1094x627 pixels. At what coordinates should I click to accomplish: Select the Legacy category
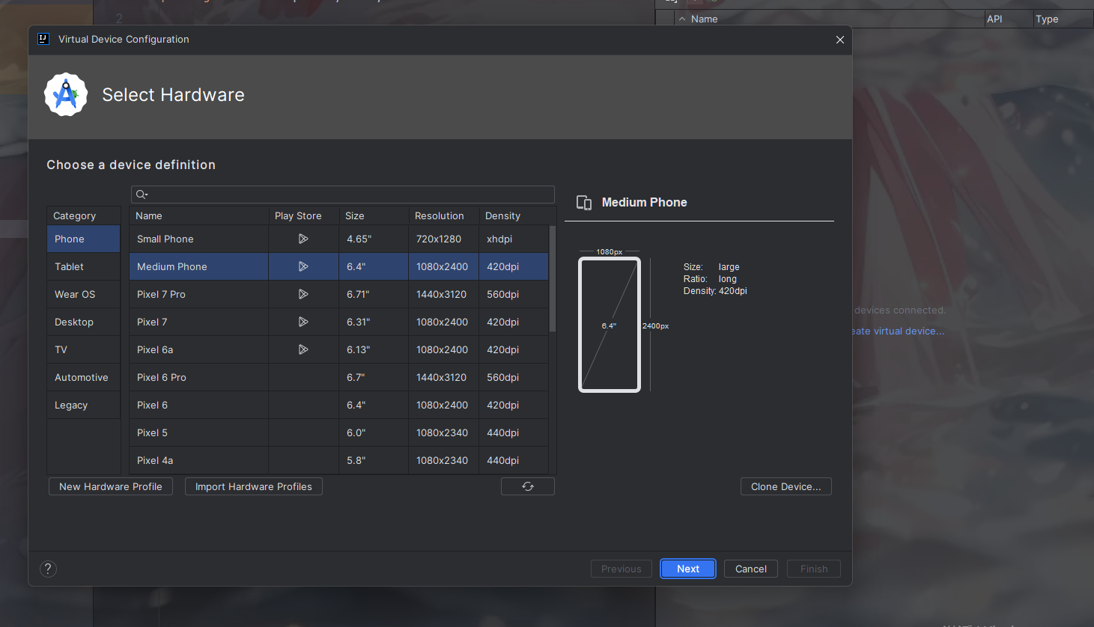tap(83, 405)
